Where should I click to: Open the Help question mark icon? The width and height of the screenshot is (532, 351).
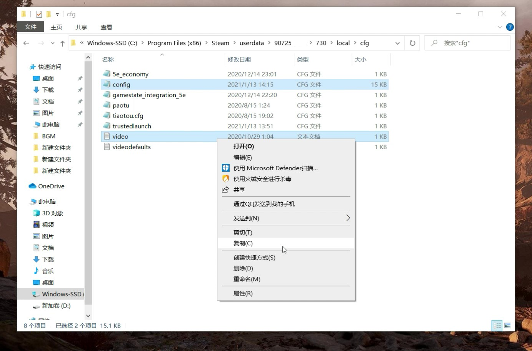tap(510, 27)
